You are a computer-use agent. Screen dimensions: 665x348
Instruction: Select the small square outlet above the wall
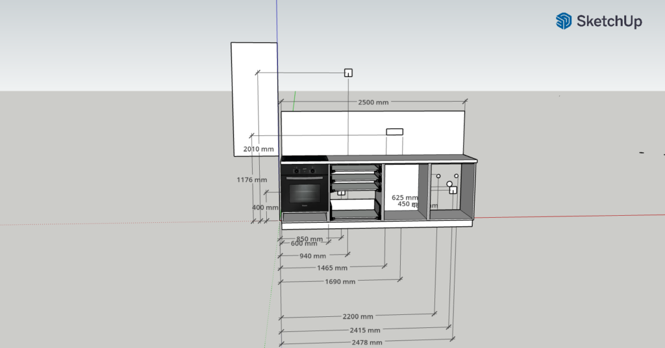tap(348, 73)
